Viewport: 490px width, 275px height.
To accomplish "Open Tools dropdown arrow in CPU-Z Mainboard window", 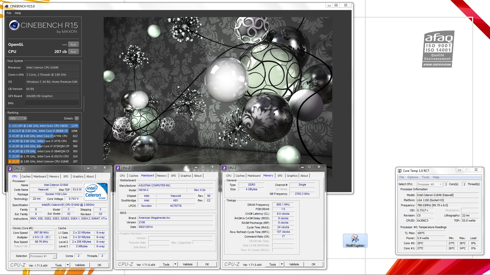I will click(175, 264).
